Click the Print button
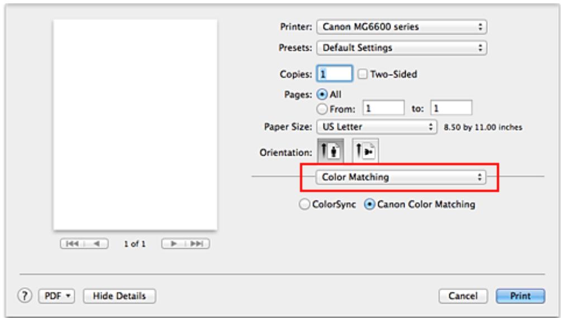The image size is (561, 318). pos(520,296)
